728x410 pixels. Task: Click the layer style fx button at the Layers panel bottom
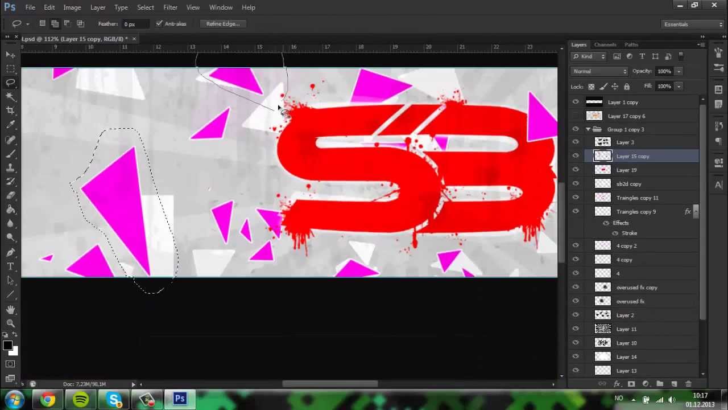[x=617, y=384]
